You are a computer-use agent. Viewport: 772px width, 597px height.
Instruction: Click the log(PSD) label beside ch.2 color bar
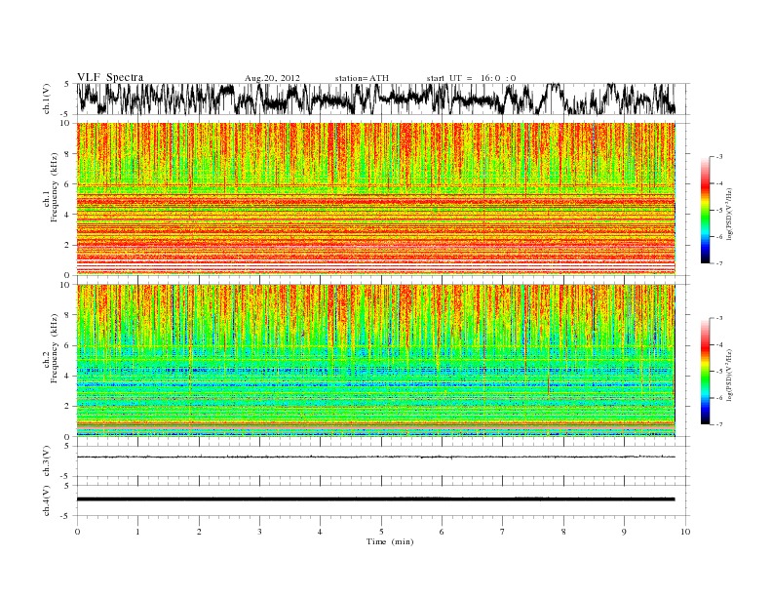click(x=730, y=376)
